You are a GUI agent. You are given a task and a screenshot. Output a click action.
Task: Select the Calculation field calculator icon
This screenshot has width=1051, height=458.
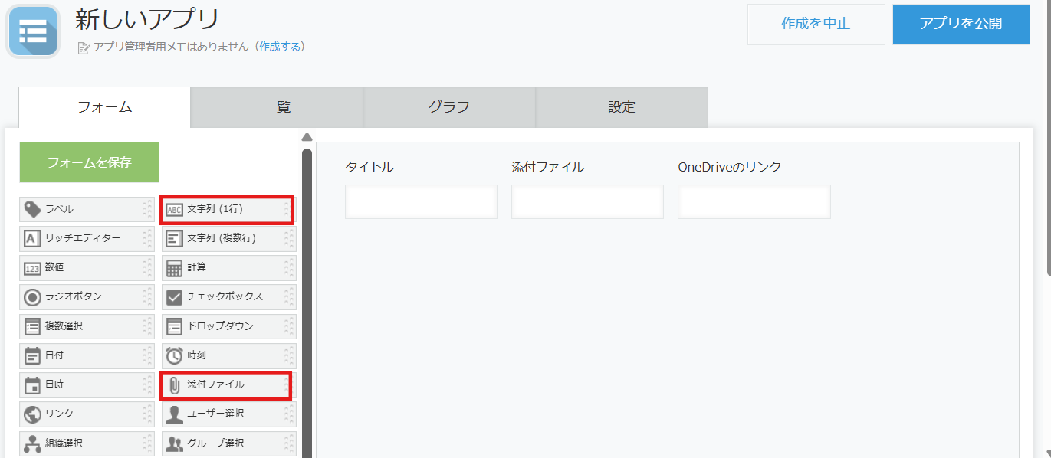175,268
